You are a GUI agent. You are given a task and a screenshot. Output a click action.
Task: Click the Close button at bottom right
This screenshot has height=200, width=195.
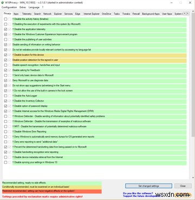(183, 186)
